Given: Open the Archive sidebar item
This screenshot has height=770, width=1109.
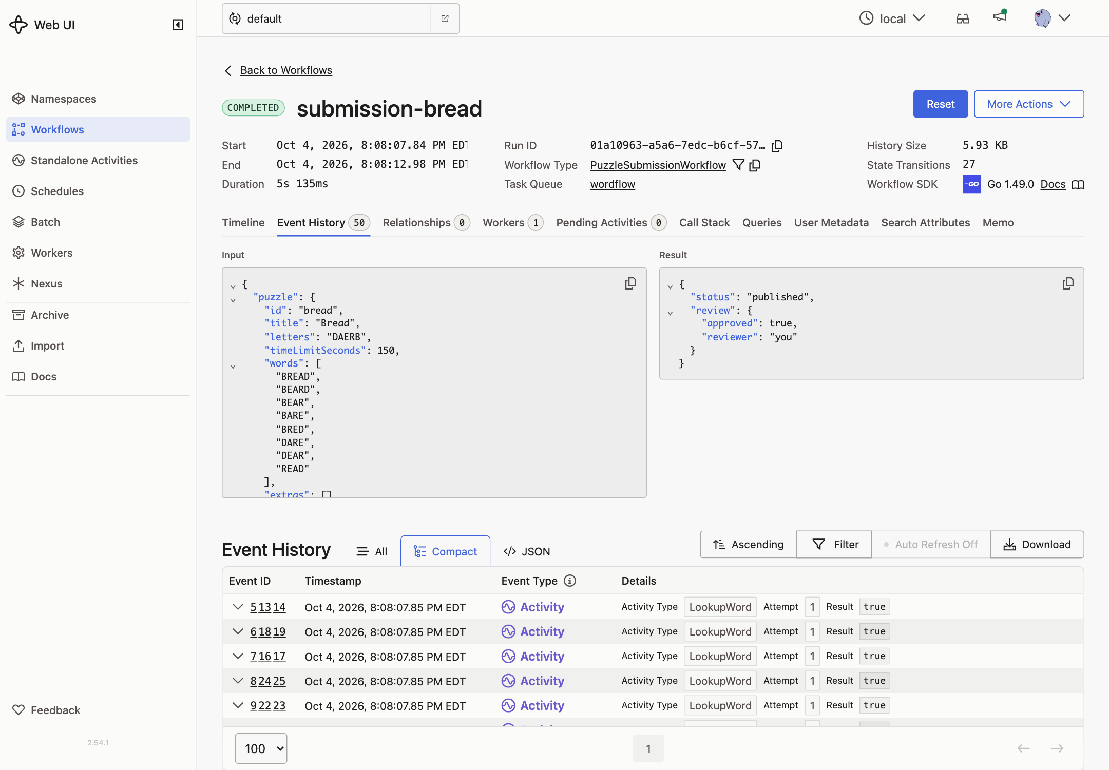Looking at the screenshot, I should 98,315.
